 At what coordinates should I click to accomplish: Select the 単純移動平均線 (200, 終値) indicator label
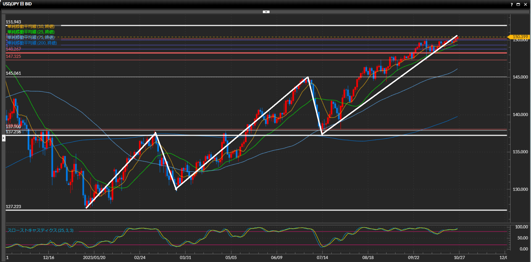32,43
